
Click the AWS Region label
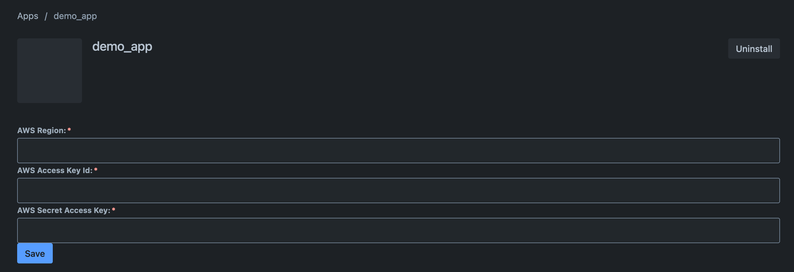41,131
